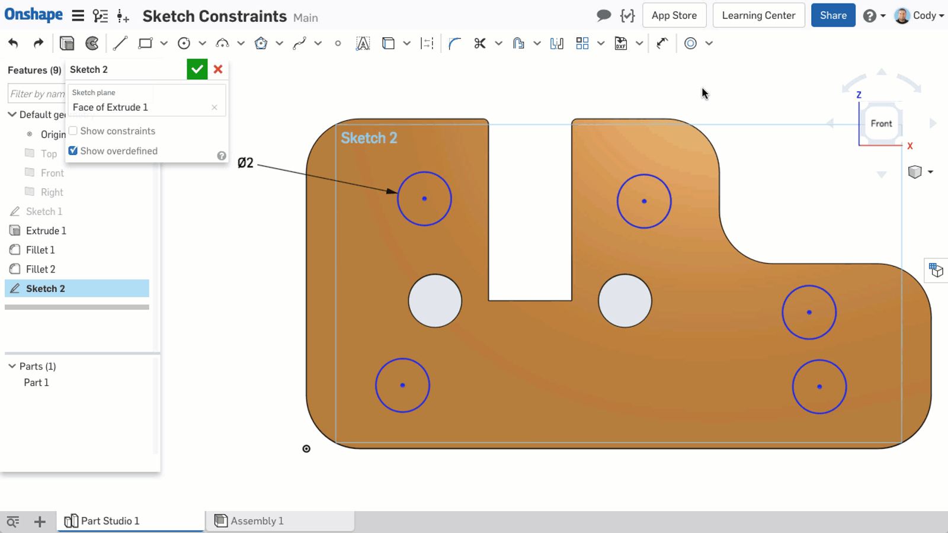948x533 pixels.
Task: Open the Learning Center
Action: (x=758, y=15)
